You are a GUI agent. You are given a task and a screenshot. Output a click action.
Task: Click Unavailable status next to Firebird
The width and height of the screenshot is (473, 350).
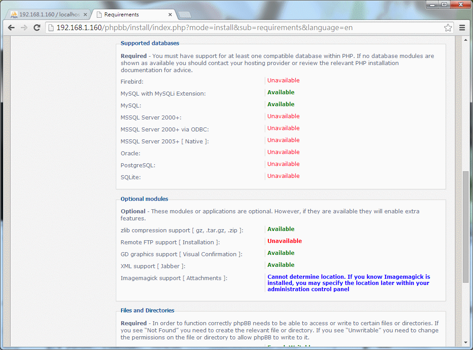pyautogui.click(x=283, y=81)
